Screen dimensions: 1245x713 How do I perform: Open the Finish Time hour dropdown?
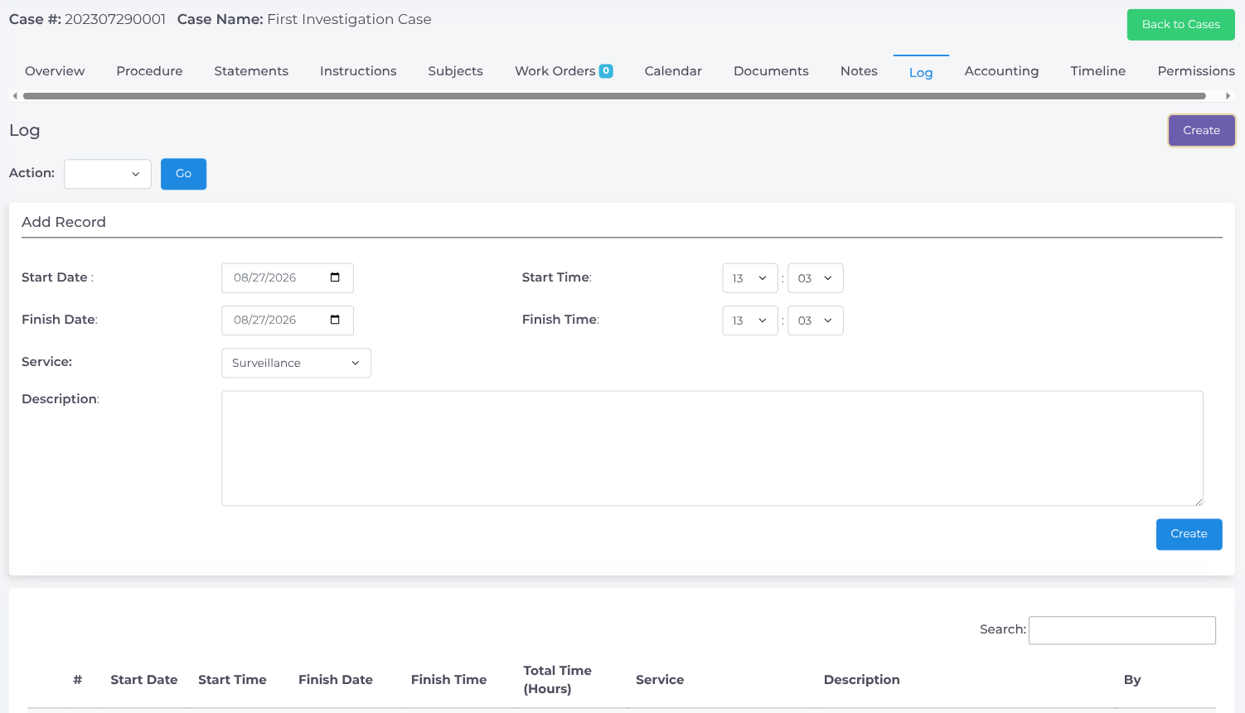pos(750,320)
